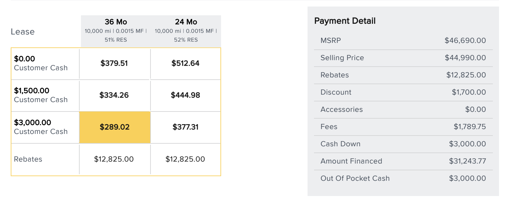Click the Fees row amount $1,789.75
513x210 pixels.
tap(470, 127)
